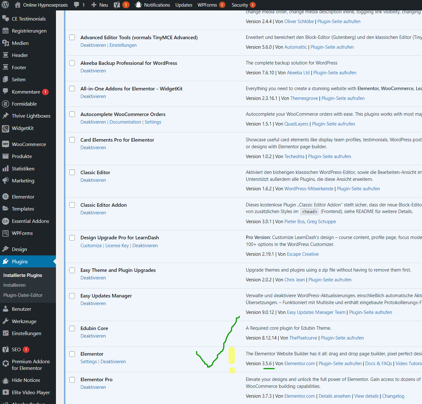Select the Elementor Pro plugin checkbox

tap(72, 379)
